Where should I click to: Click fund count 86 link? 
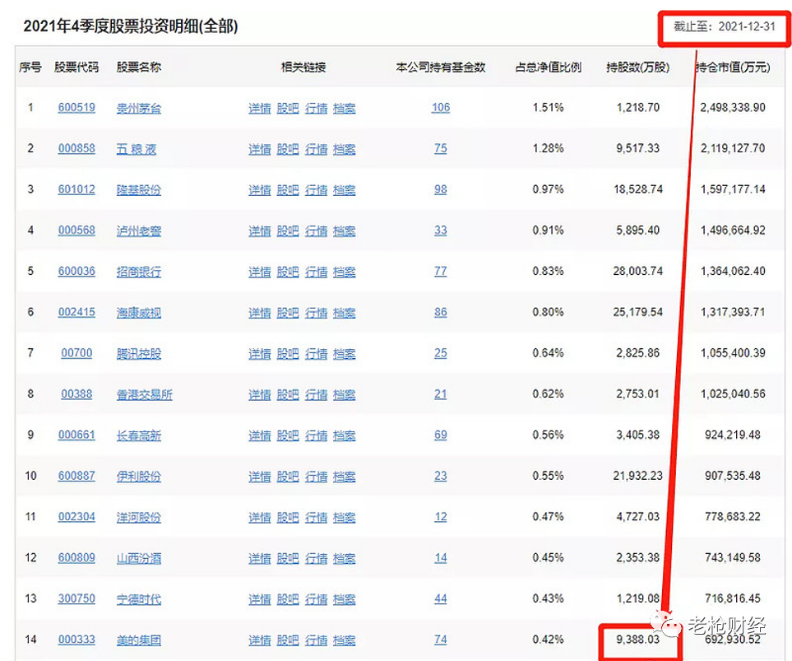click(x=441, y=313)
